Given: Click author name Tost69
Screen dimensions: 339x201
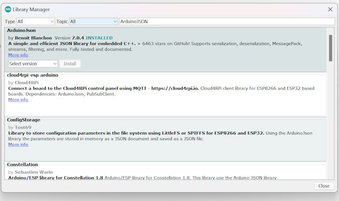Looking at the screenshot, I should click(23, 127).
